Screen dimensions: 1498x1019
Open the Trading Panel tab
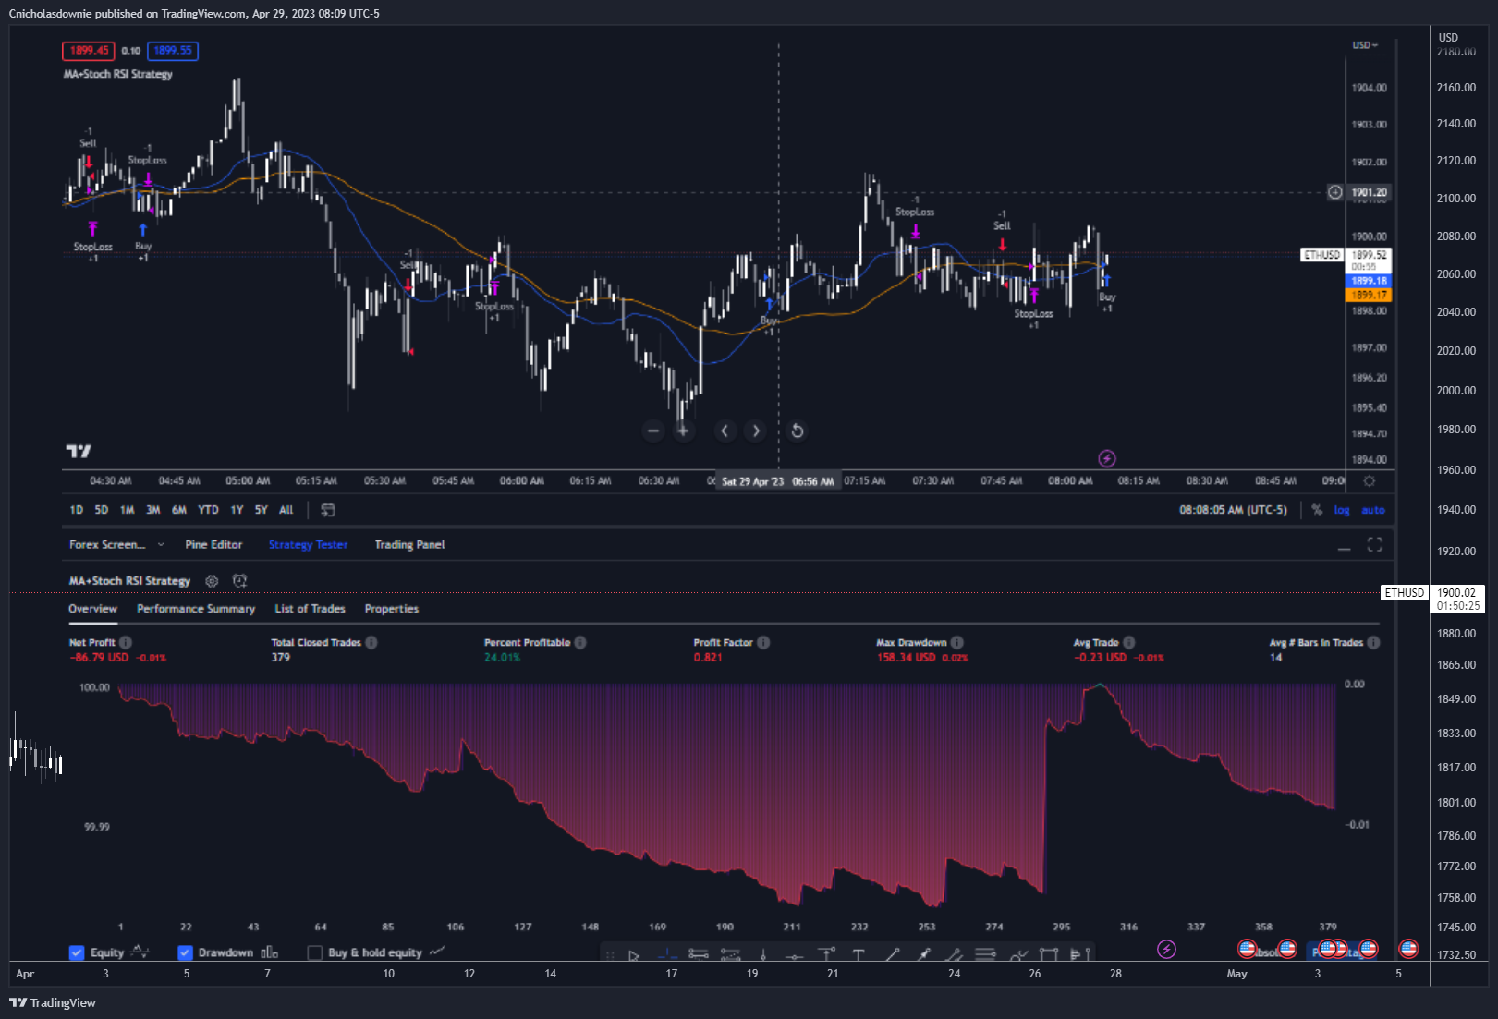coord(409,545)
